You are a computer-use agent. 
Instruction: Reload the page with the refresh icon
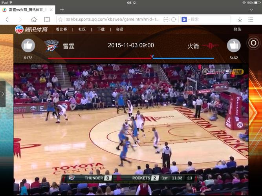pos(174,19)
